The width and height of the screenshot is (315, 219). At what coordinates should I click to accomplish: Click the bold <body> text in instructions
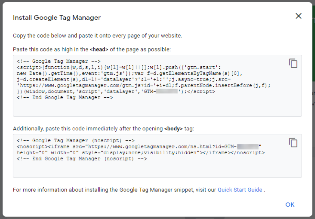pyautogui.click(x=173, y=129)
